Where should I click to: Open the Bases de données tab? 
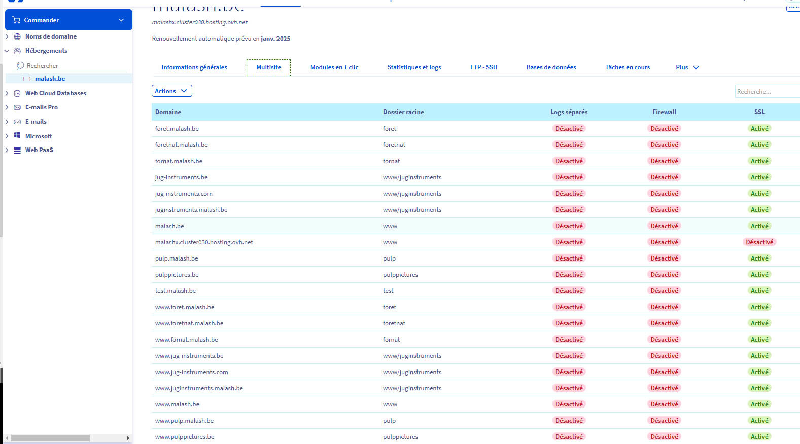[x=551, y=67]
